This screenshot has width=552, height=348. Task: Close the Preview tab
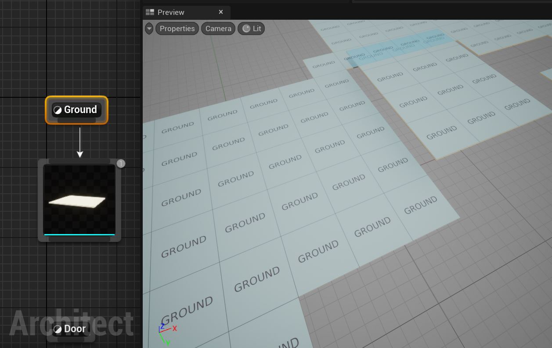point(221,12)
